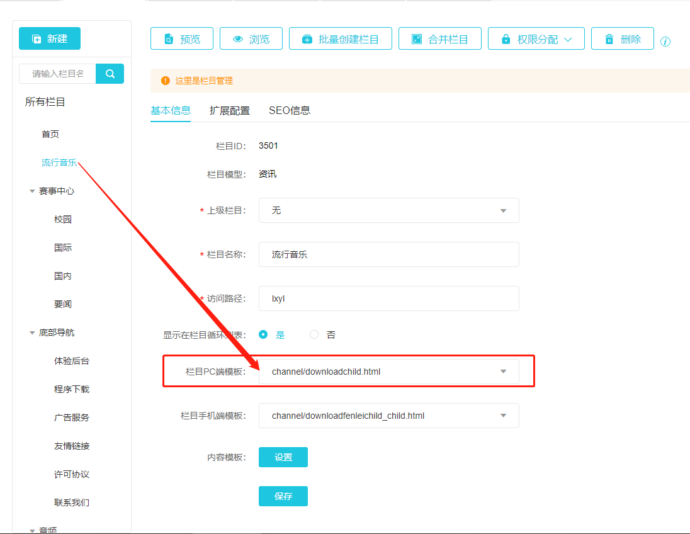Click the search magnifier icon button
690x534 pixels.
(x=110, y=74)
